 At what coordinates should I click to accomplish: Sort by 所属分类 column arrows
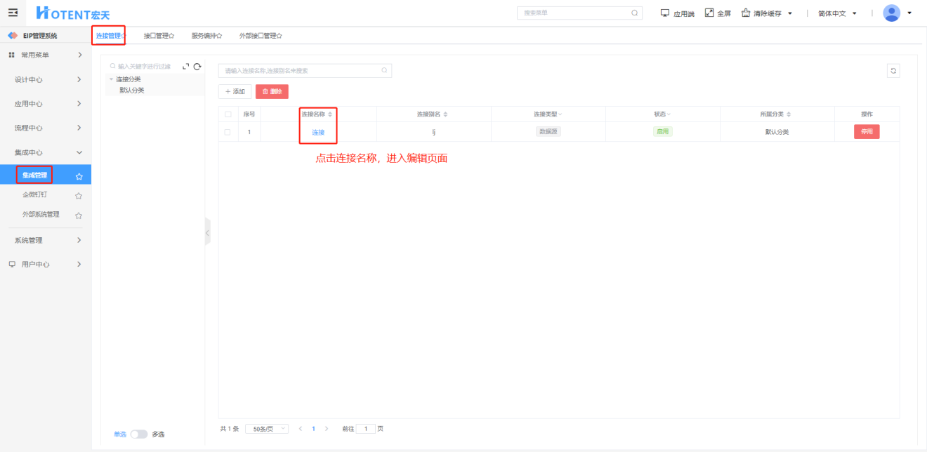[x=789, y=114]
